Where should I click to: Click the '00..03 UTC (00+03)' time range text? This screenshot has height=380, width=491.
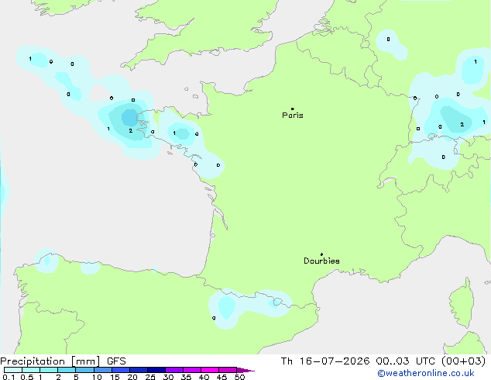431,361
